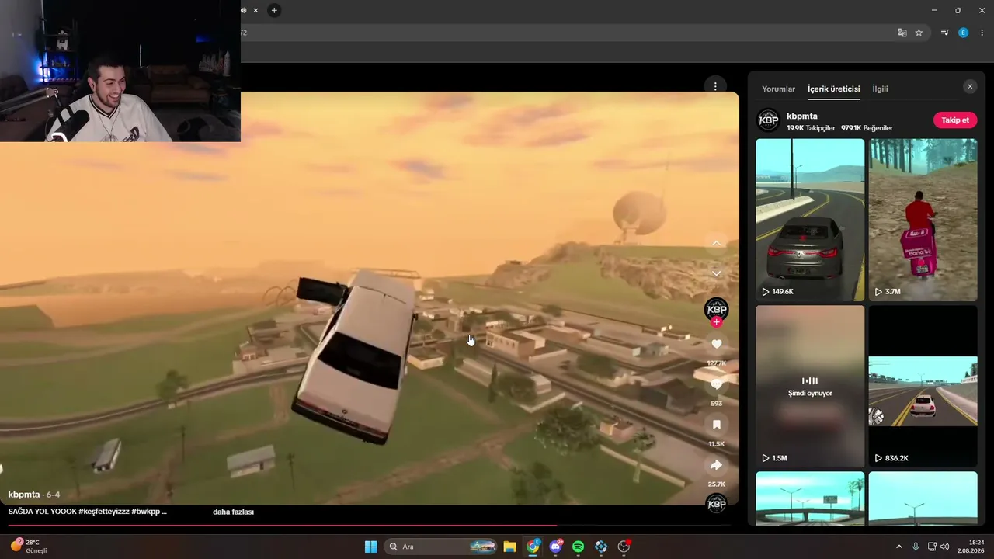The image size is (994, 559).
Task: Follow creator via the red plus badge
Action: (x=716, y=322)
